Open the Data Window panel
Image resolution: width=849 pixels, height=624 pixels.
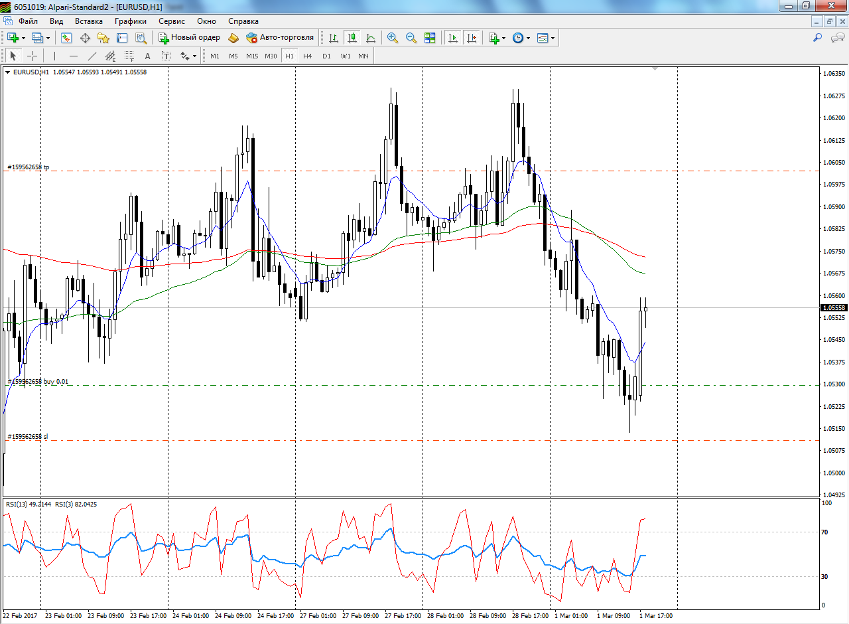(x=85, y=38)
